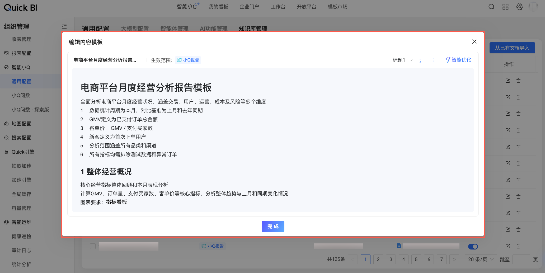Image resolution: width=545 pixels, height=273 pixels.
Task: Open the app grid icon in header
Action: coord(505,7)
